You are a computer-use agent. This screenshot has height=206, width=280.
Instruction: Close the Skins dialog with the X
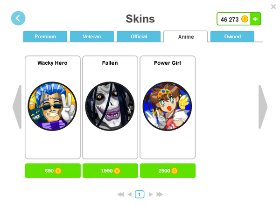pyautogui.click(x=273, y=7)
